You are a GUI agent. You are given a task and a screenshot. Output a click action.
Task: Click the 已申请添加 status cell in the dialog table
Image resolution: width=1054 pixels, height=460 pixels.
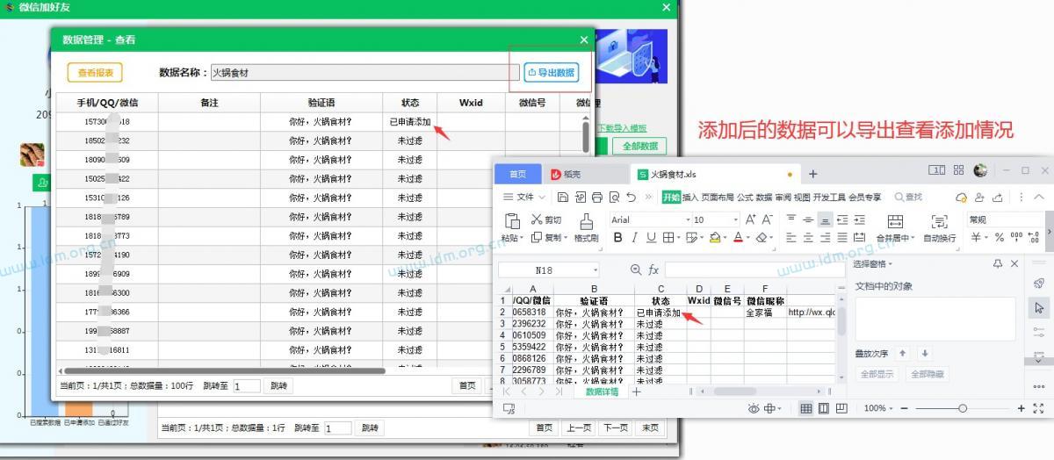click(x=409, y=122)
